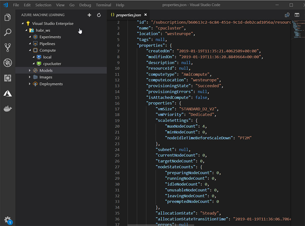The image size is (305, 226).
Task: Select the Docker icon in the activity bar
Action: point(8,108)
